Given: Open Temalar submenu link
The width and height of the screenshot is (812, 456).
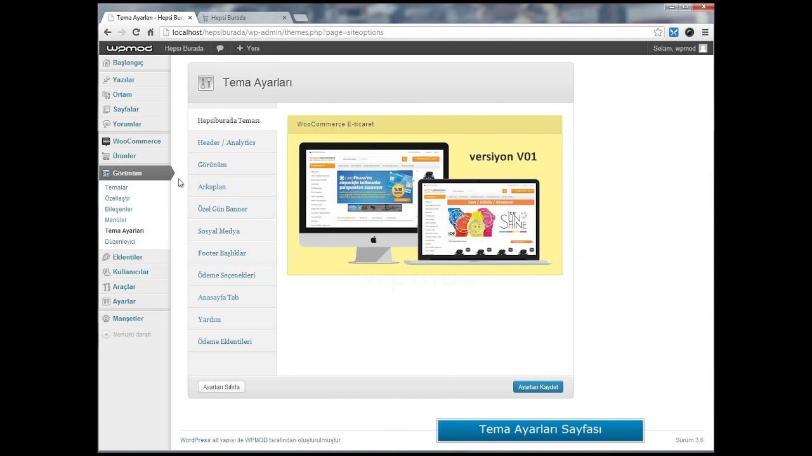Looking at the screenshot, I should click(x=116, y=187).
